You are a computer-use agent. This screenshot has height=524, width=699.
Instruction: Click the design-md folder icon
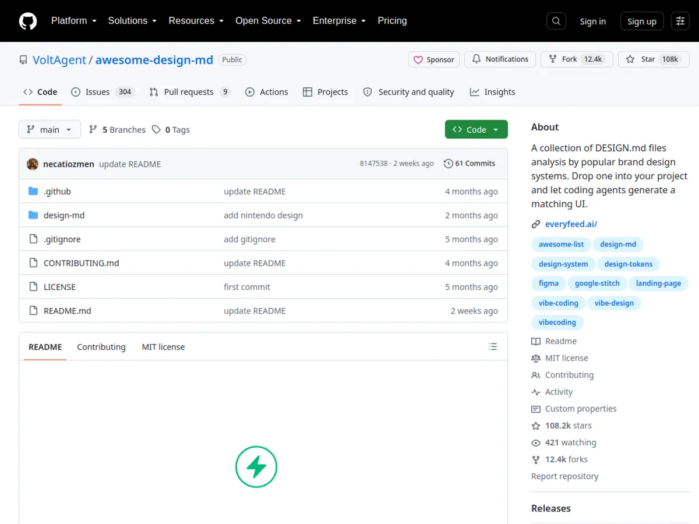[33, 215]
